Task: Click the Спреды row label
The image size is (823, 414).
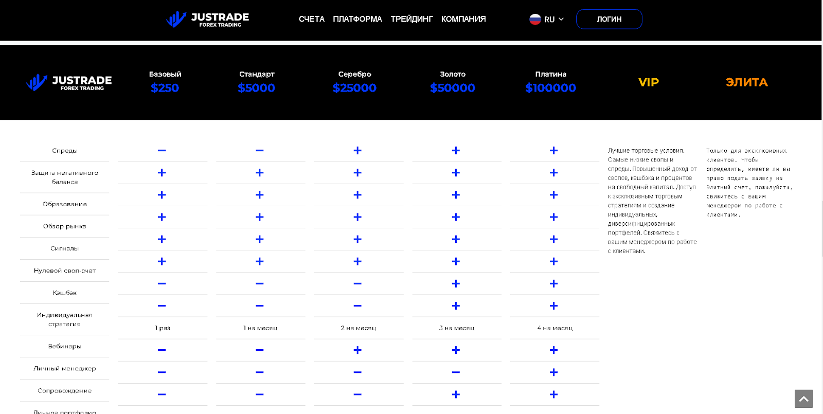Action: [65, 151]
